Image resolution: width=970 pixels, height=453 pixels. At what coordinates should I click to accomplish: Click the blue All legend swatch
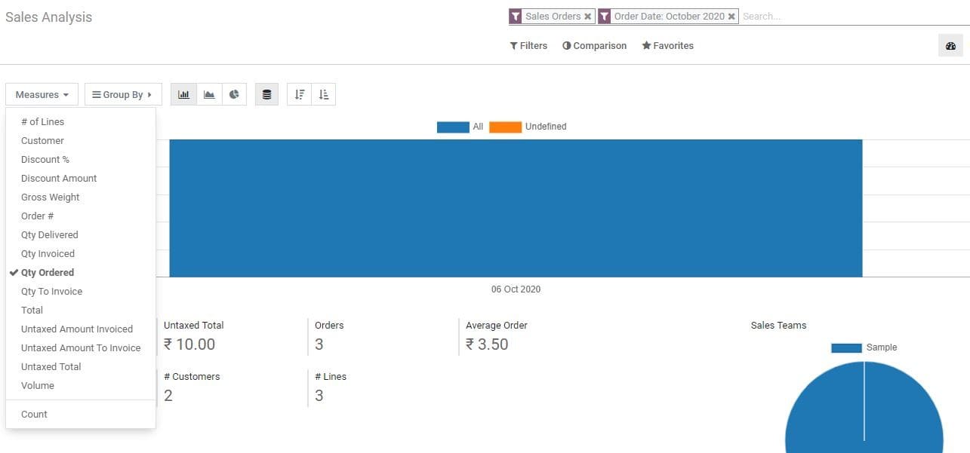pos(452,126)
